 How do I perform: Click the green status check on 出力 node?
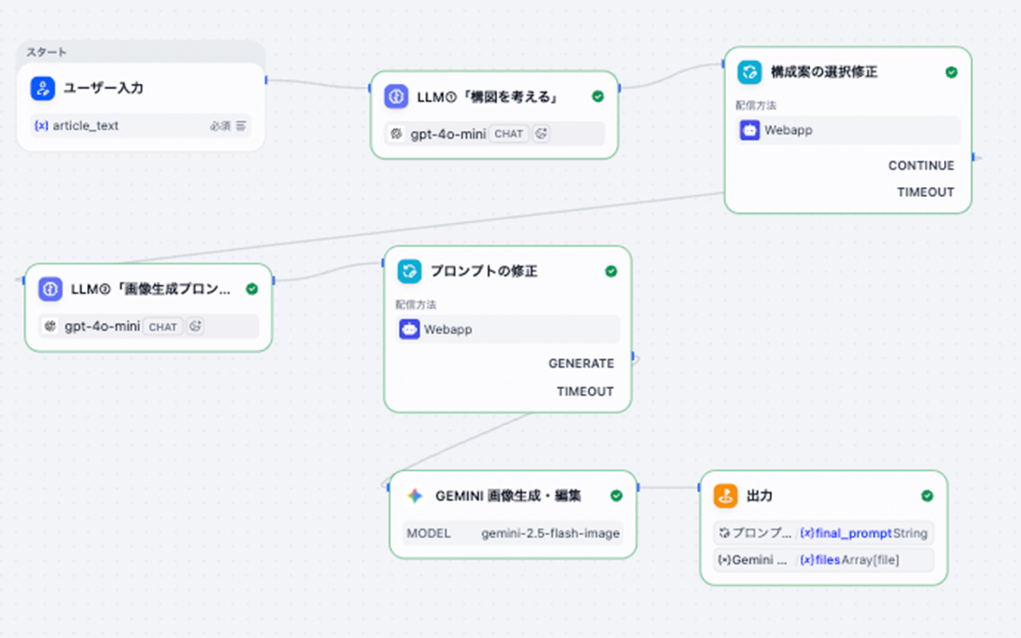pyautogui.click(x=927, y=496)
